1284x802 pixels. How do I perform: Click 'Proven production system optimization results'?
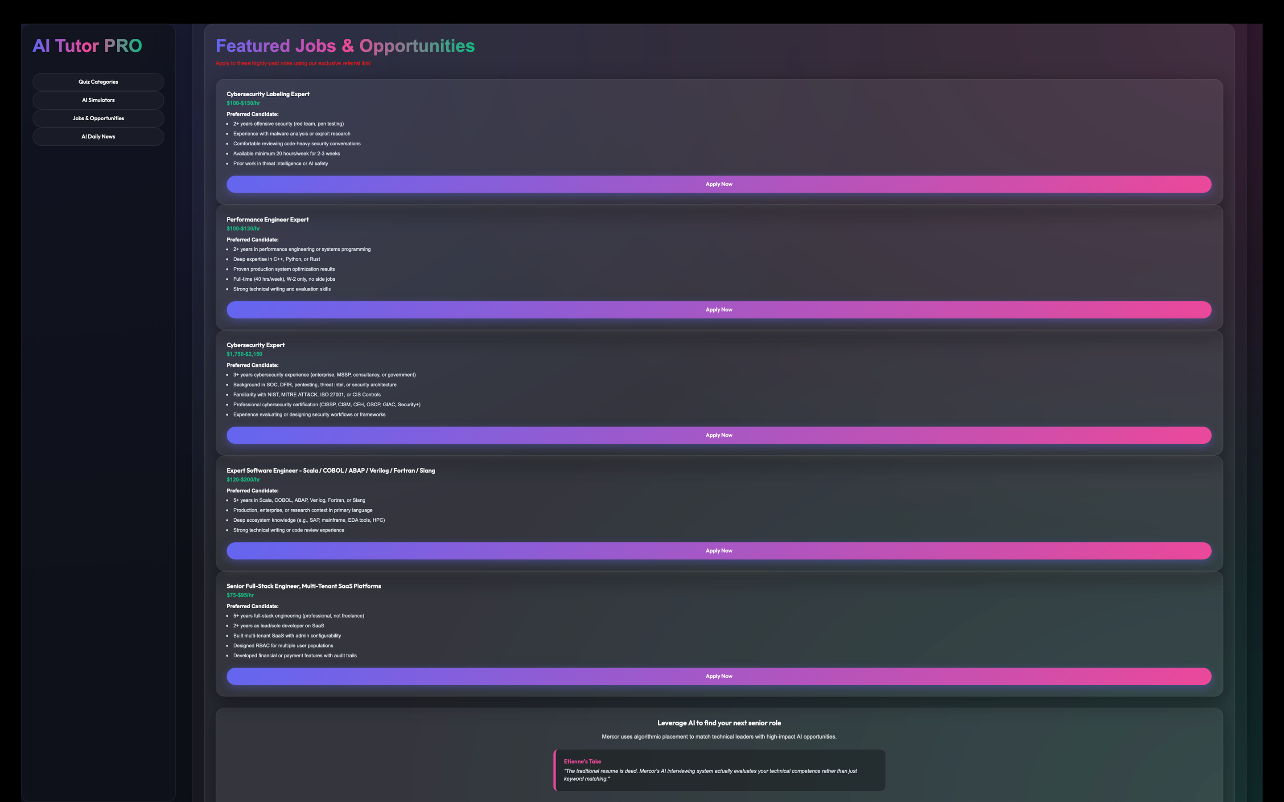284,269
